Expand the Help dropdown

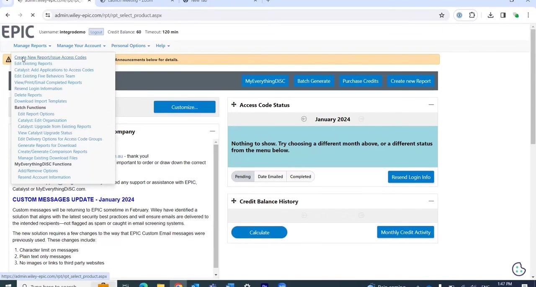[x=162, y=46]
